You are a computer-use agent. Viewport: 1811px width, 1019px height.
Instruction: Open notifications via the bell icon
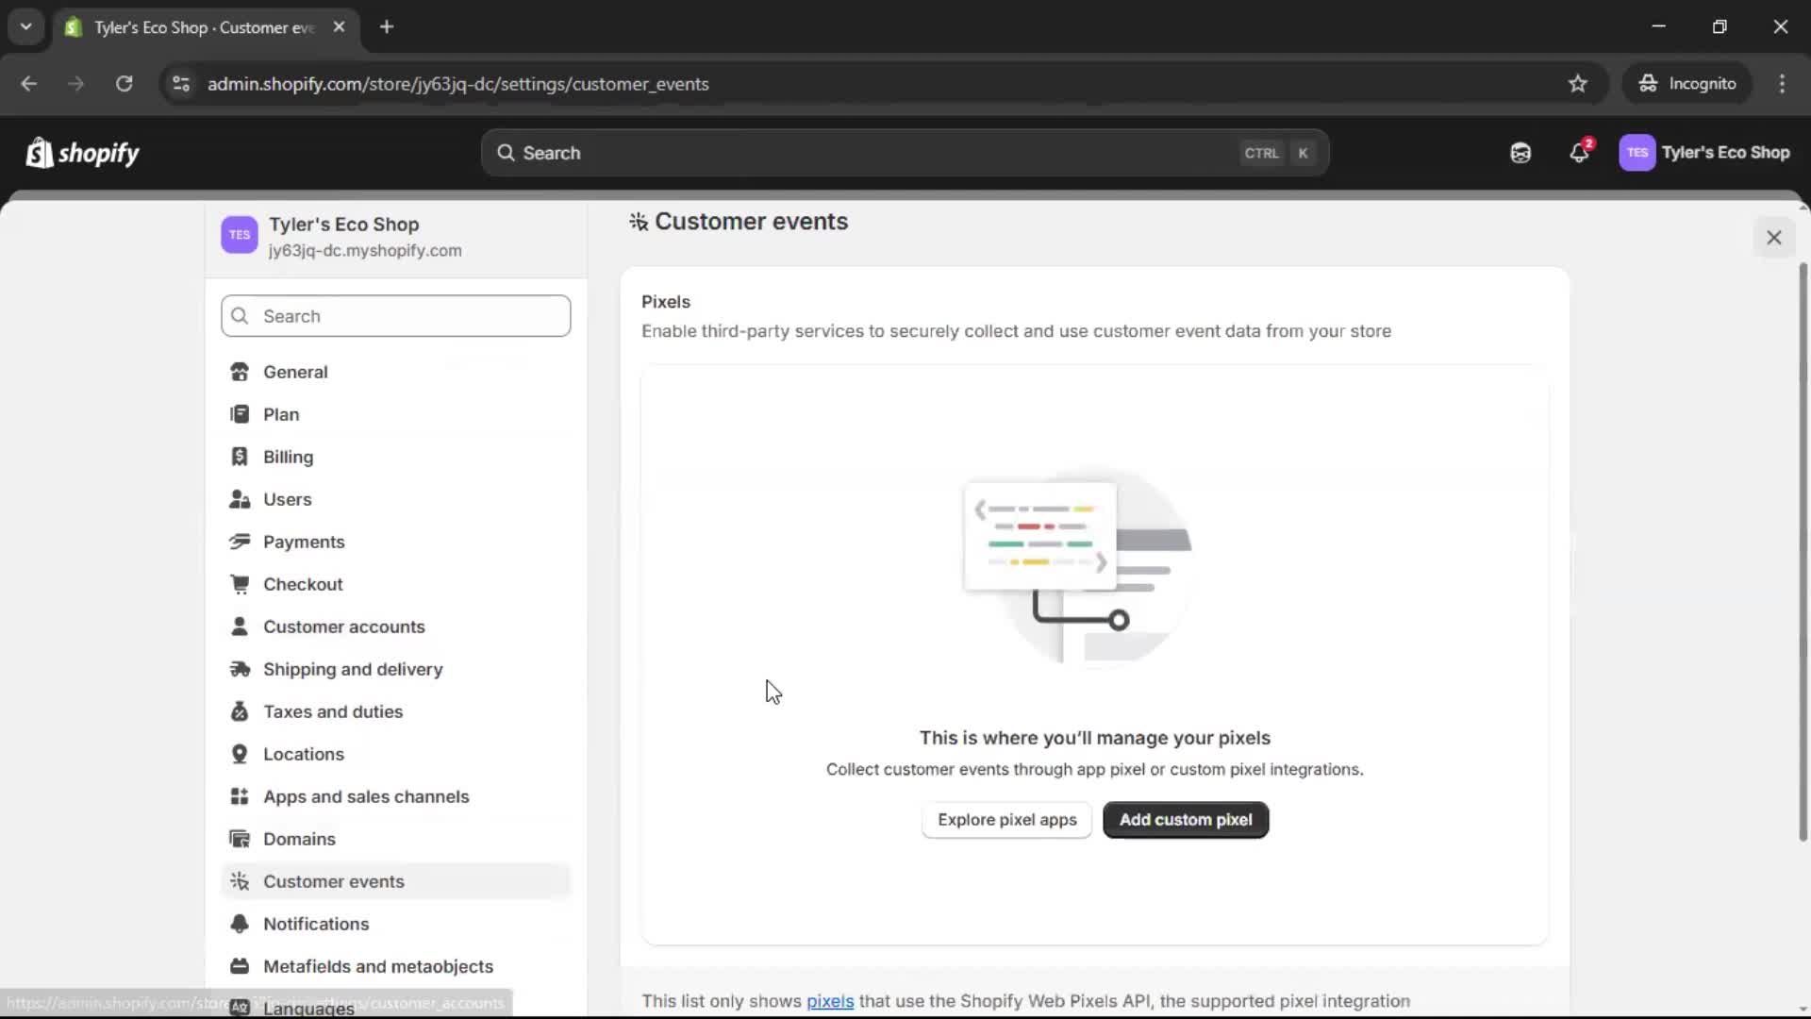pyautogui.click(x=1580, y=153)
